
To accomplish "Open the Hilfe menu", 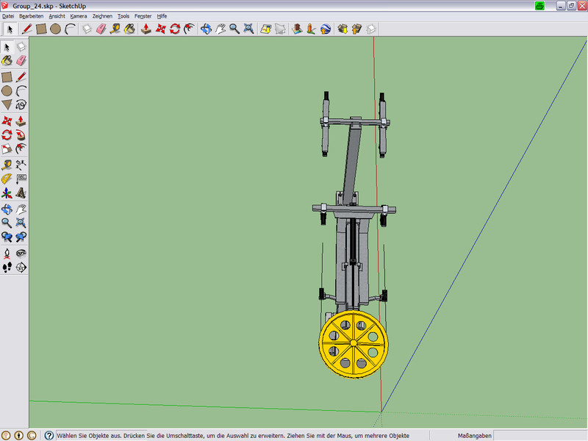I will 162,16.
